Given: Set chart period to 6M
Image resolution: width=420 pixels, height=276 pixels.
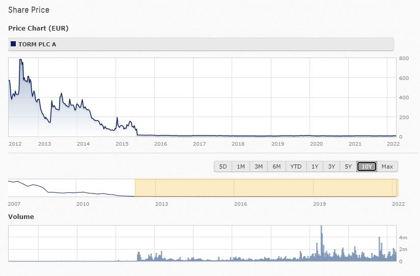Looking at the screenshot, I should (x=276, y=167).
